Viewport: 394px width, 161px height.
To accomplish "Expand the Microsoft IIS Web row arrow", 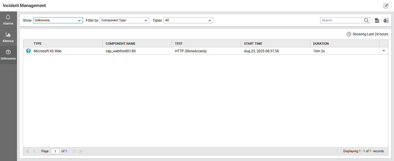I will point(384,51).
